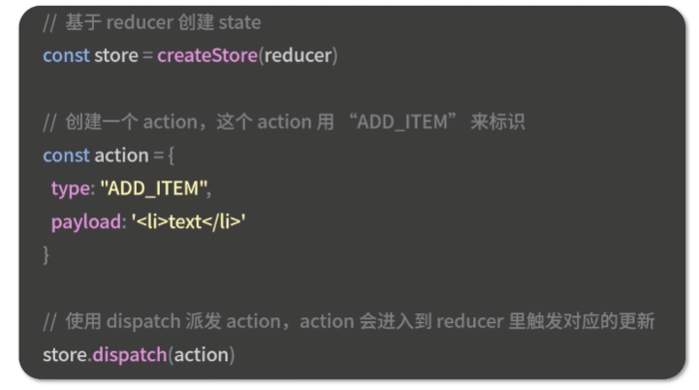The width and height of the screenshot is (699, 390).
Task: Click the payload property key
Action: pyautogui.click(x=86, y=222)
